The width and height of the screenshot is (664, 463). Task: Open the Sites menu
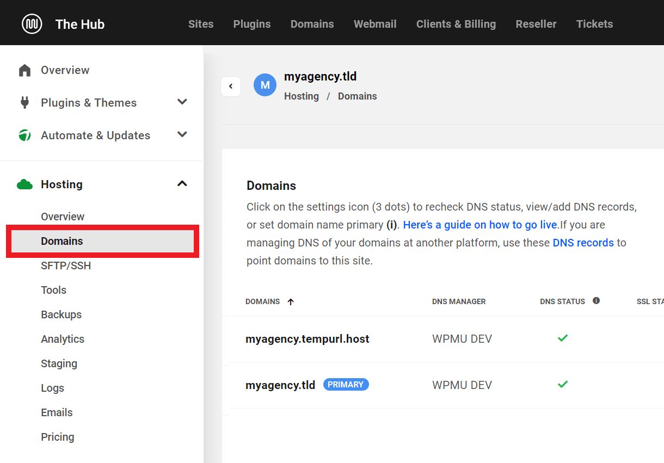pos(201,24)
